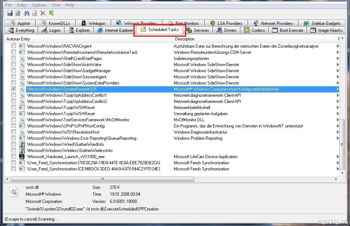This screenshot has height=226, width=350.
Task: Click the icon next to RACAgent entry
Action: [x=22, y=46]
